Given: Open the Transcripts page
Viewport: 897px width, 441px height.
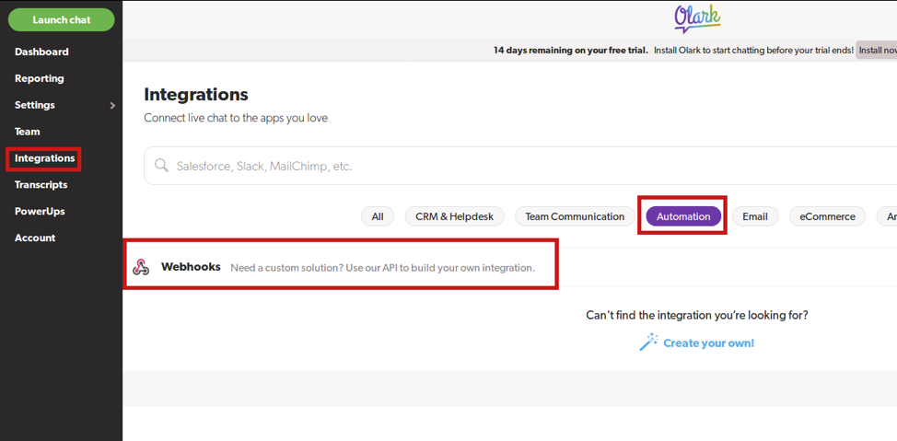Looking at the screenshot, I should point(41,185).
